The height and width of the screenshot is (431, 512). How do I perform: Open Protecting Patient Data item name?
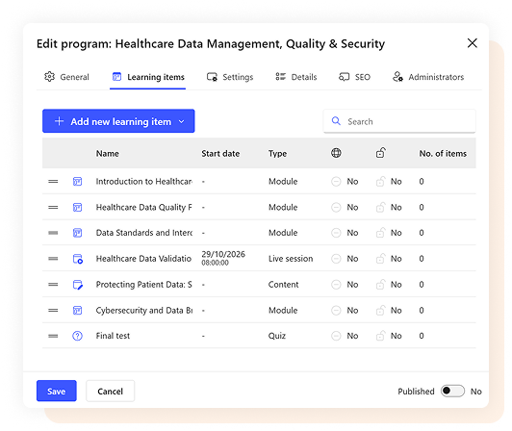[x=144, y=285]
